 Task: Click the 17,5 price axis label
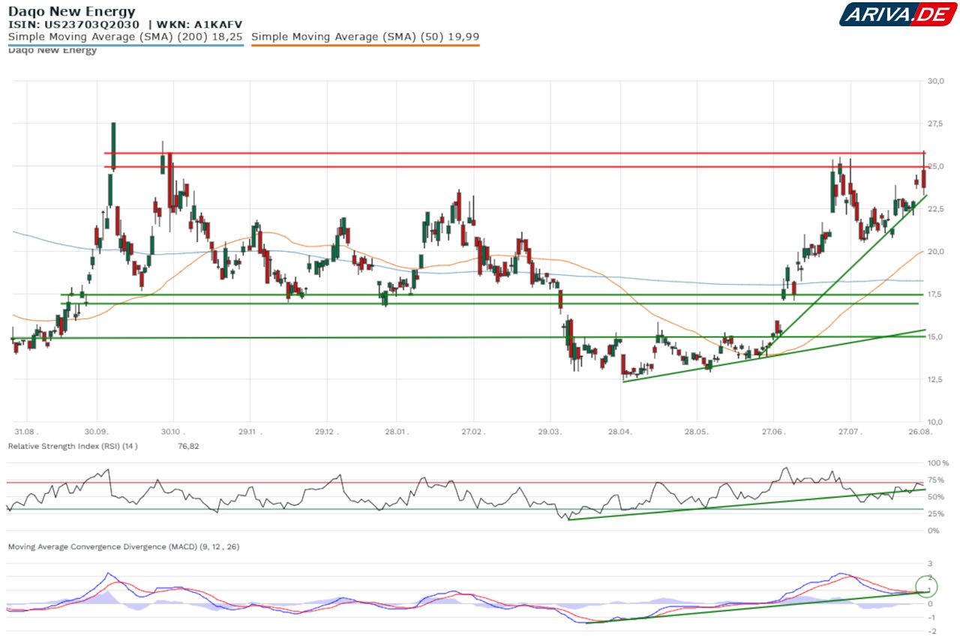pyautogui.click(x=934, y=295)
